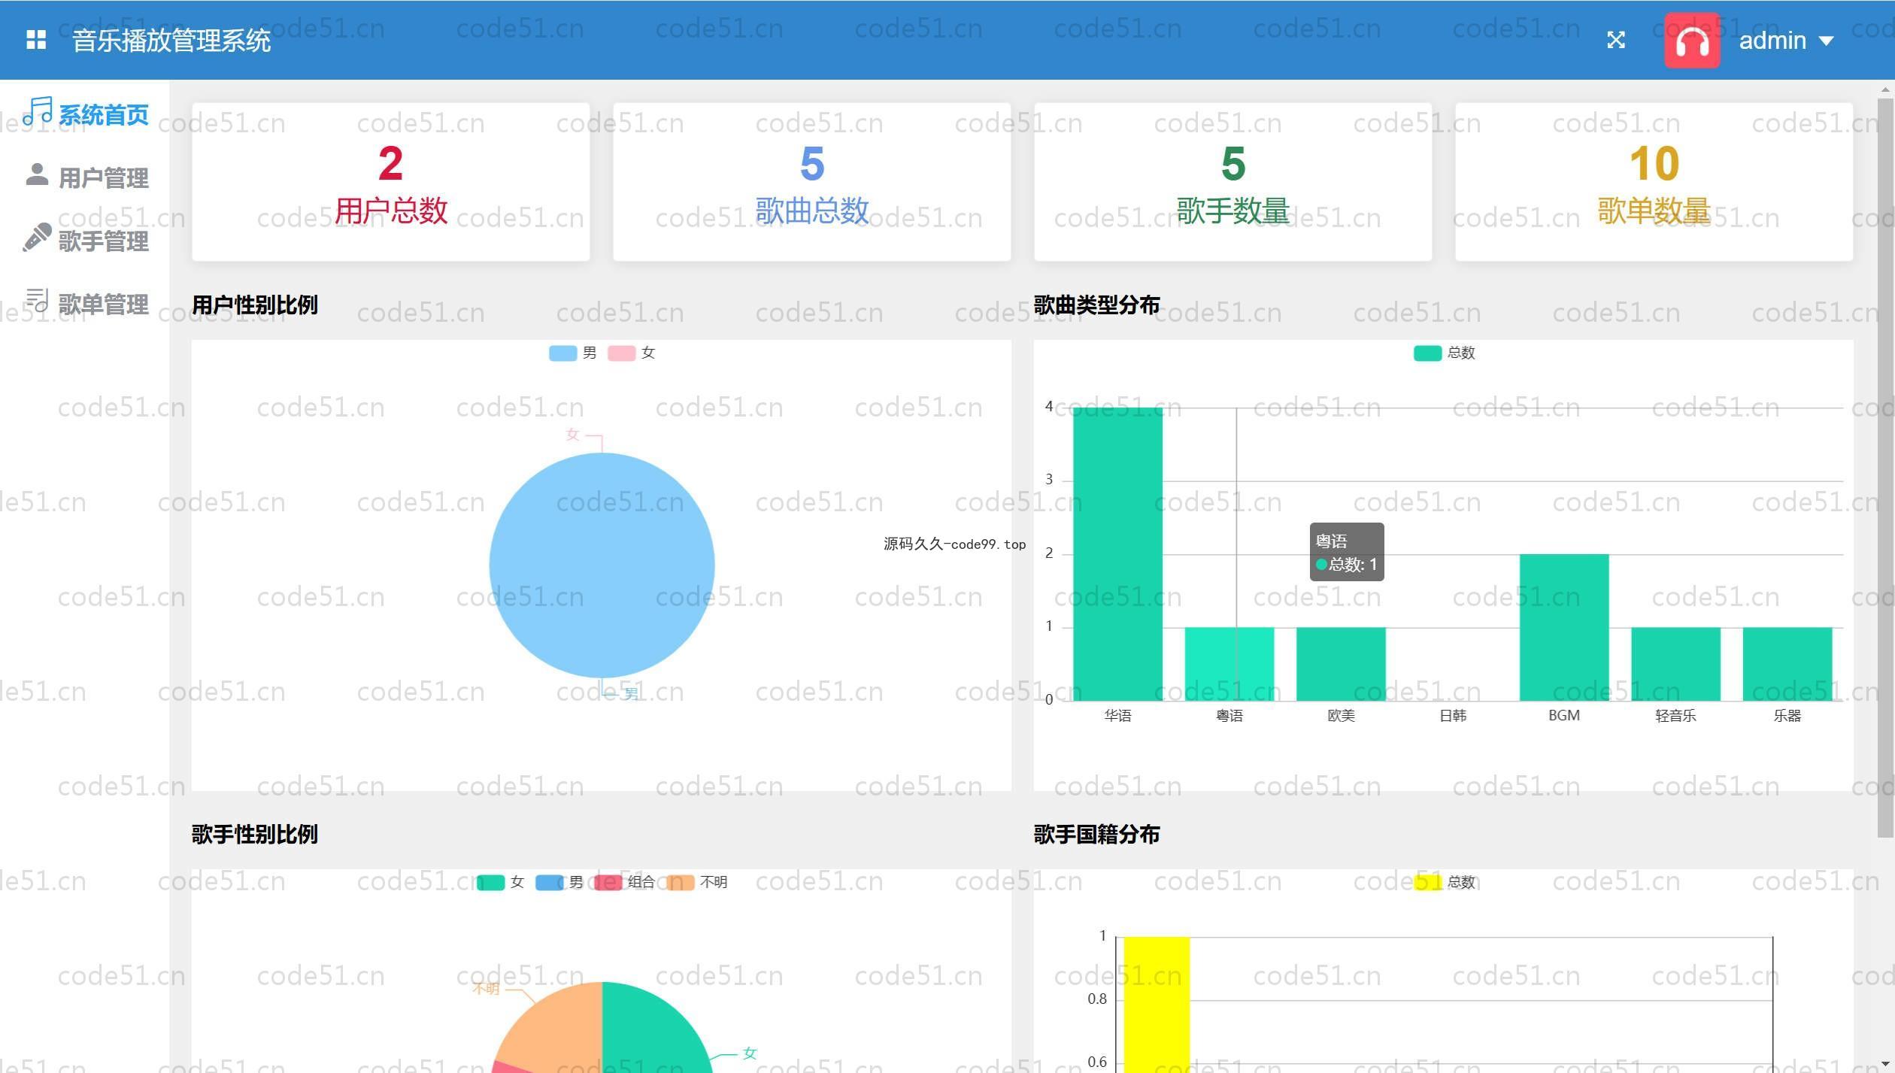
Task: Click the grid menu icon in header
Action: coord(36,40)
